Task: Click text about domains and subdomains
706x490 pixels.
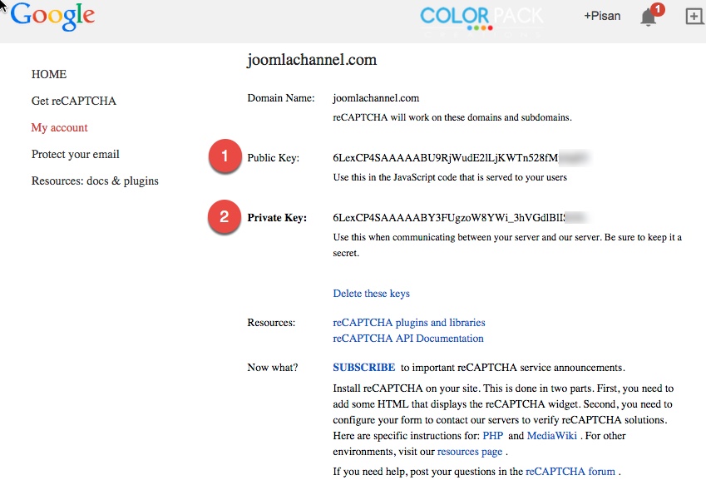Action: click(452, 117)
